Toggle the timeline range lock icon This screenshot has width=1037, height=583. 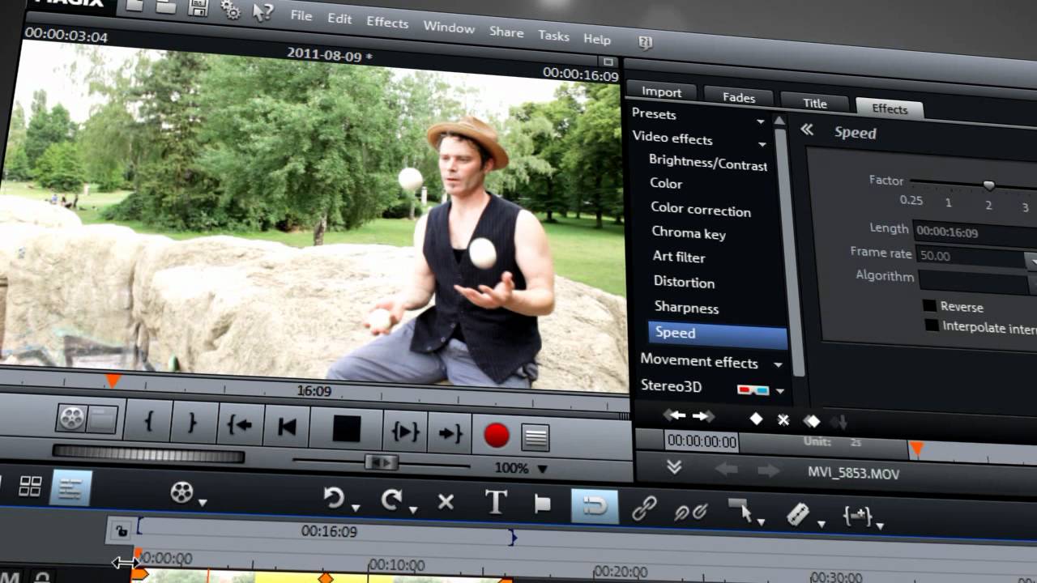[122, 531]
